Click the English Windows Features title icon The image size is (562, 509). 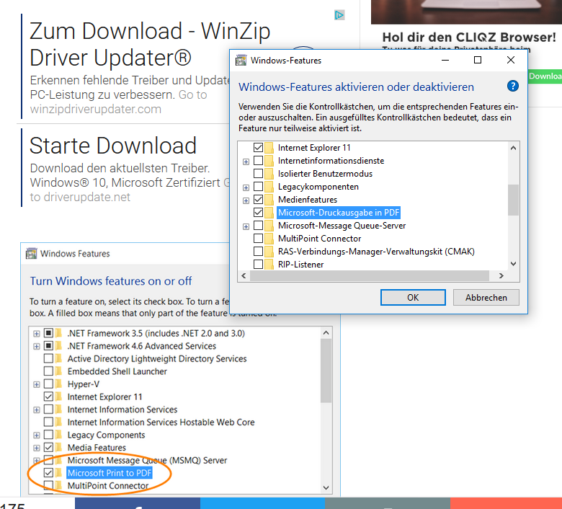32,253
